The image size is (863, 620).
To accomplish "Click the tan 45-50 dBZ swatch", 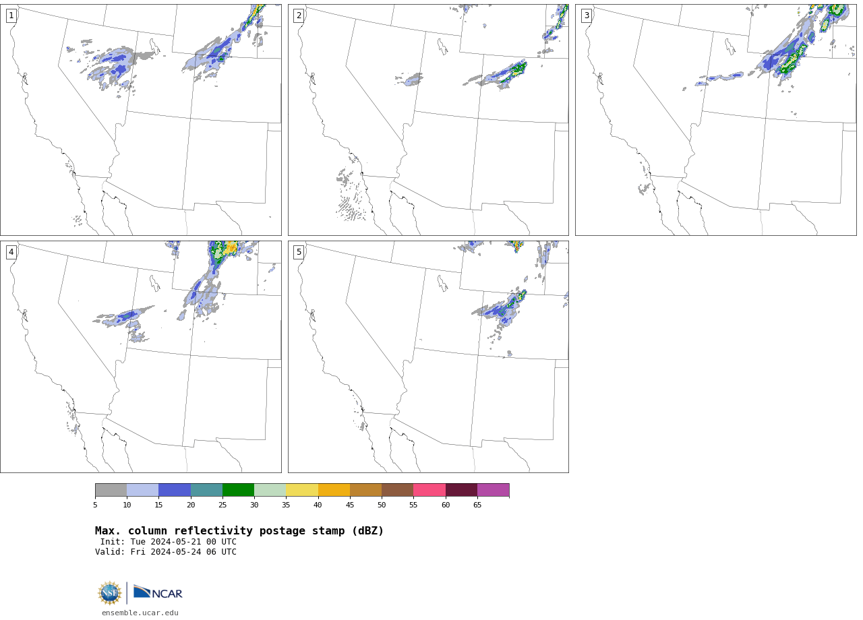I will (x=366, y=490).
